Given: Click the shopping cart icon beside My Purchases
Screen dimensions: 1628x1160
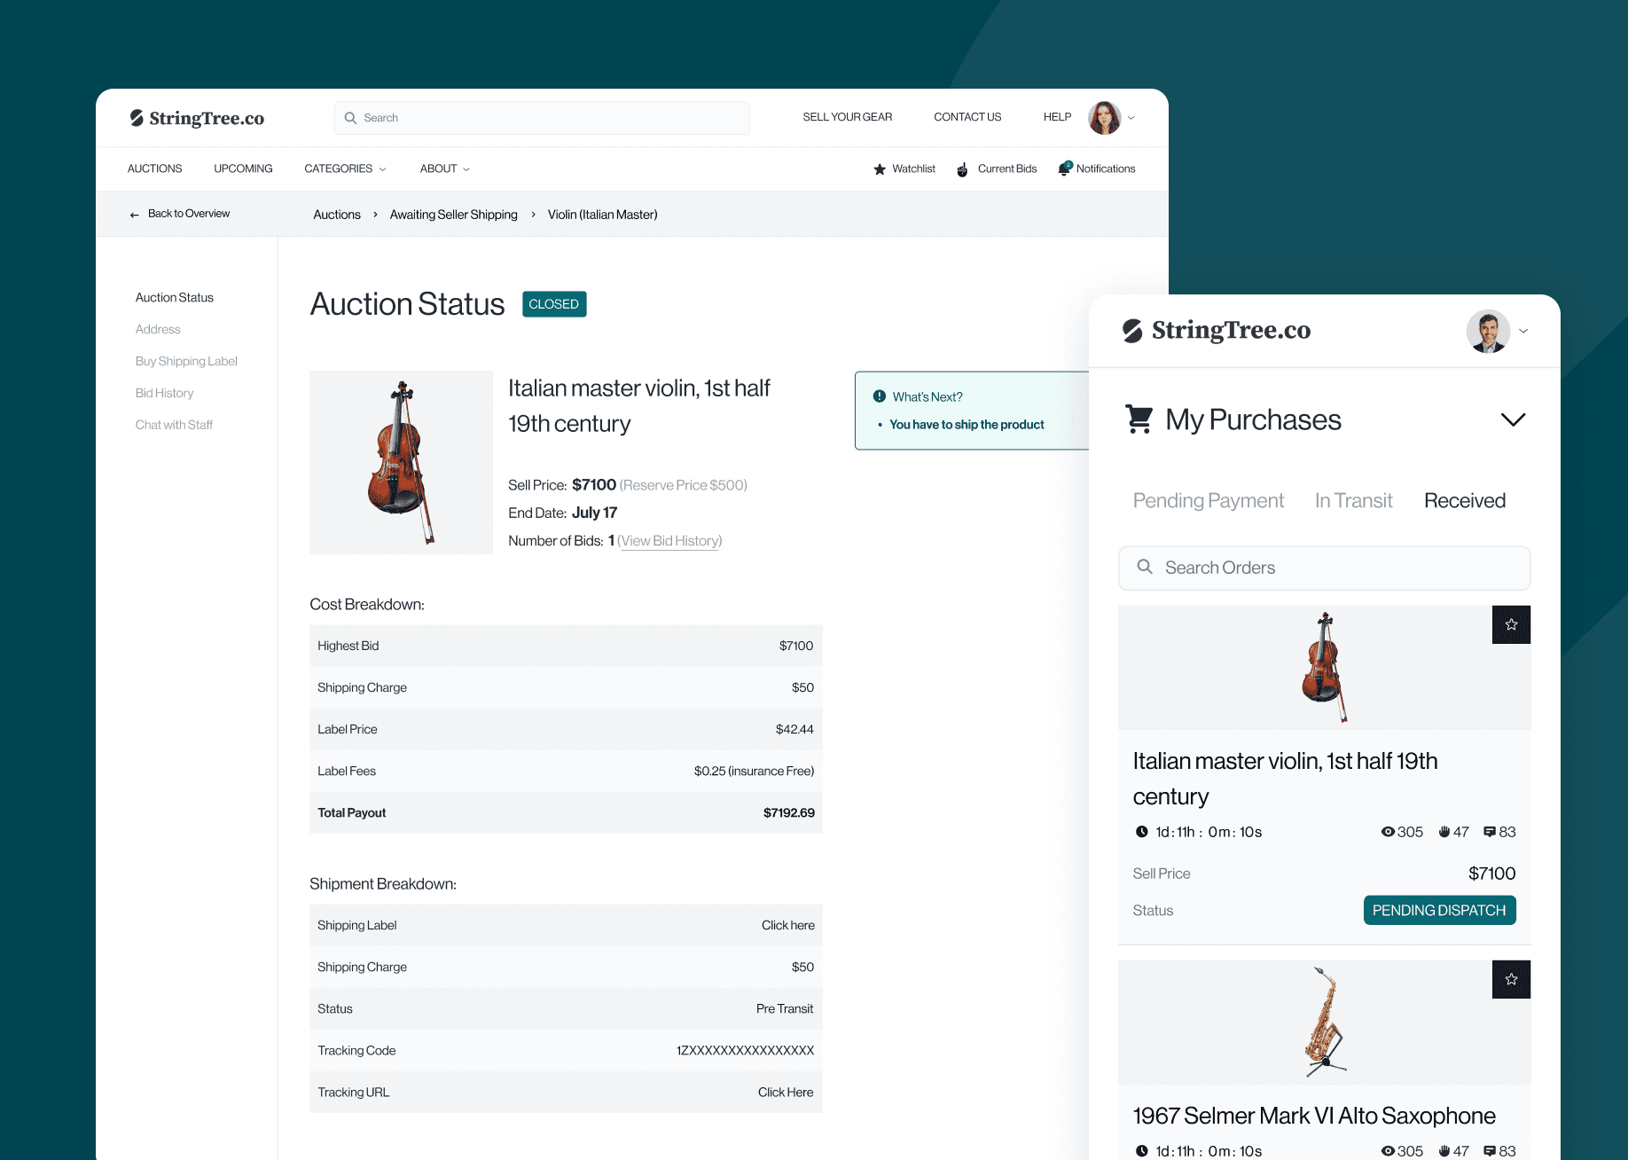Looking at the screenshot, I should (x=1139, y=419).
